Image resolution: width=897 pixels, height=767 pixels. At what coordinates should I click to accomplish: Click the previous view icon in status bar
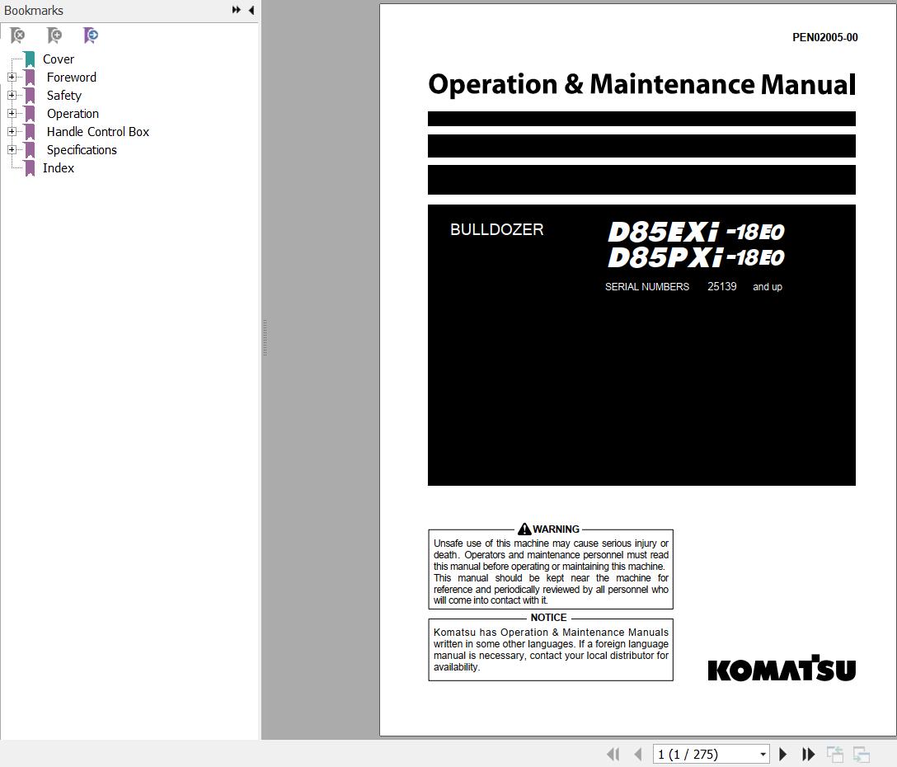click(835, 755)
